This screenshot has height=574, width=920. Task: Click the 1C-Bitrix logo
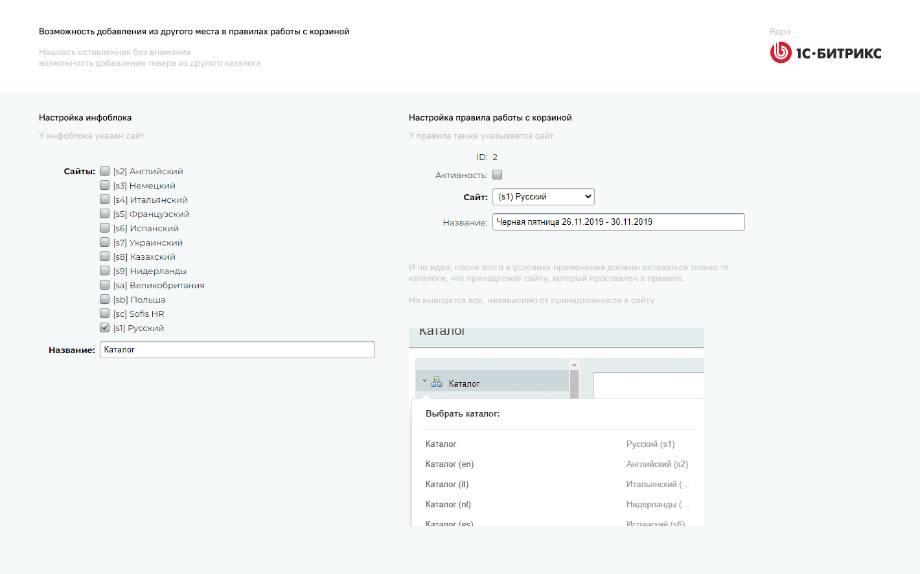[x=825, y=52]
